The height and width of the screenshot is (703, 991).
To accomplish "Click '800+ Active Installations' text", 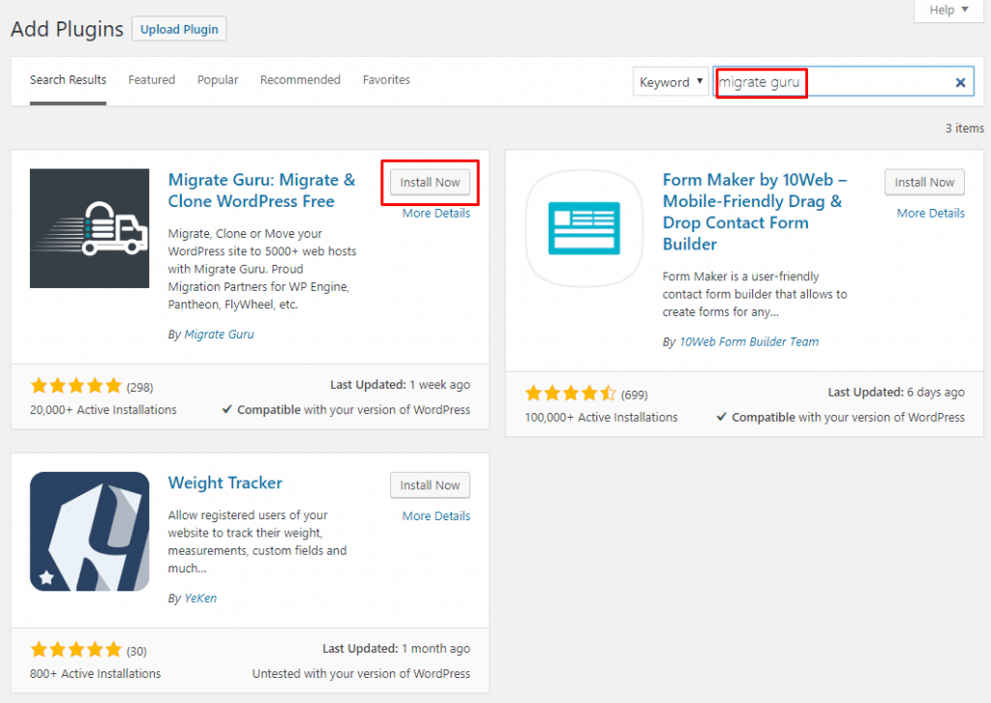I will point(96,674).
